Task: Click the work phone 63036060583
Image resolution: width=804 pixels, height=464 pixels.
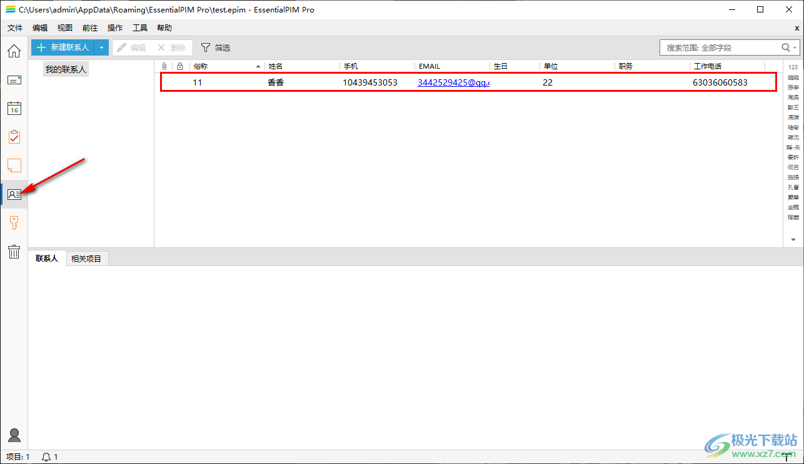Action: 720,82
